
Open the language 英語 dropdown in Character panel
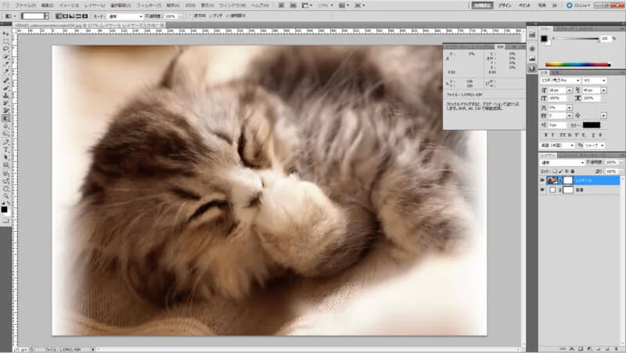[x=557, y=146]
